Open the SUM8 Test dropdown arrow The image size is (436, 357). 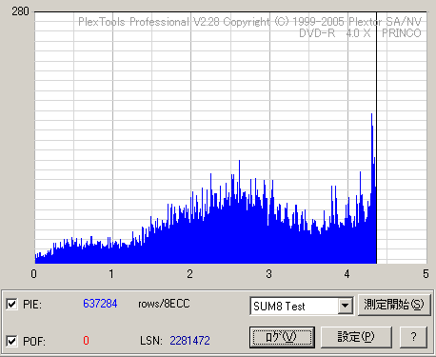(x=345, y=306)
